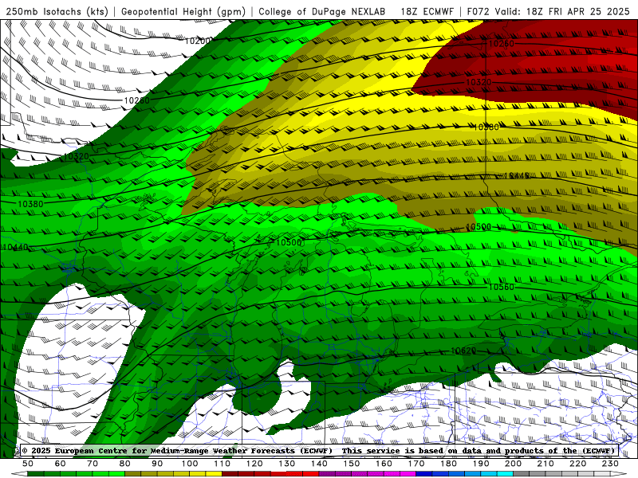Click the 'Geopotential Height (gpm)' header label

pyautogui.click(x=183, y=11)
